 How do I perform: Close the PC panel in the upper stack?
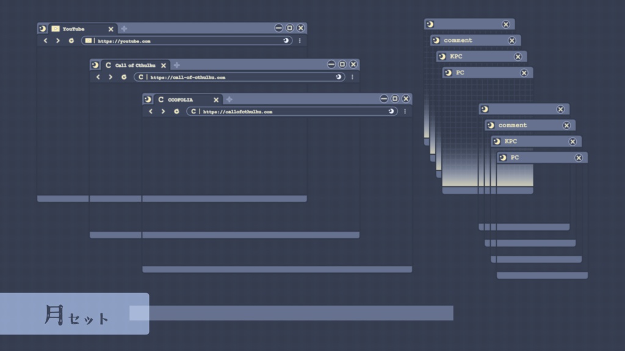[x=524, y=73]
